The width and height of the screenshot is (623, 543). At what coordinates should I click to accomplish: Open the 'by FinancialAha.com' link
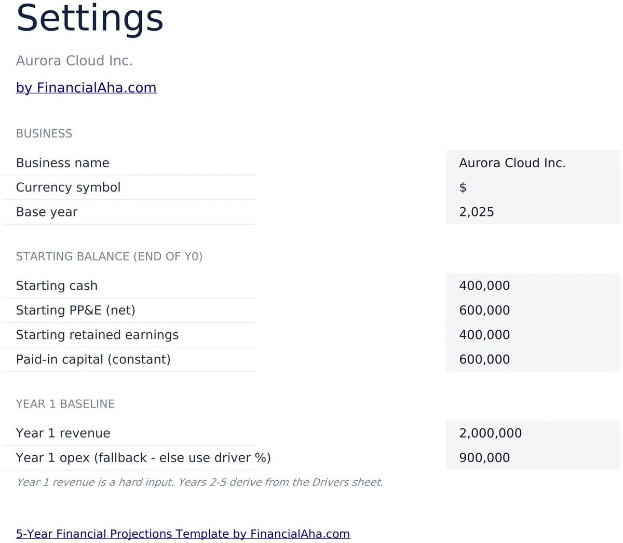click(x=86, y=88)
